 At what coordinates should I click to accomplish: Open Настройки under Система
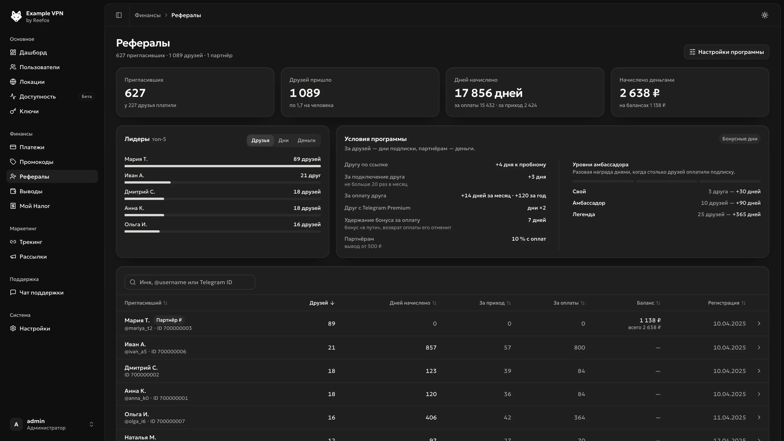click(x=52, y=328)
